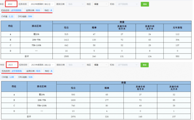This screenshot has height=120, width=194.
Task: Expand the 2023年度国家二级公立 task name dropdown
Action: click(x=42, y=65)
